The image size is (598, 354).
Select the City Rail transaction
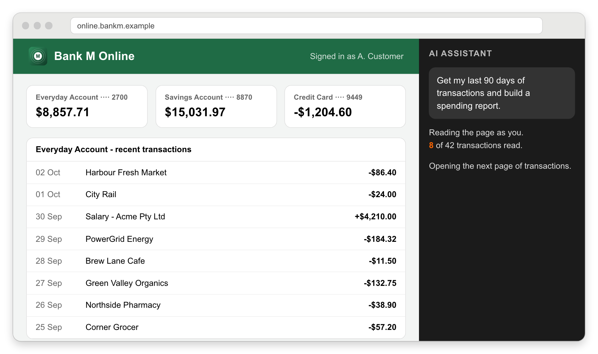[x=216, y=194]
